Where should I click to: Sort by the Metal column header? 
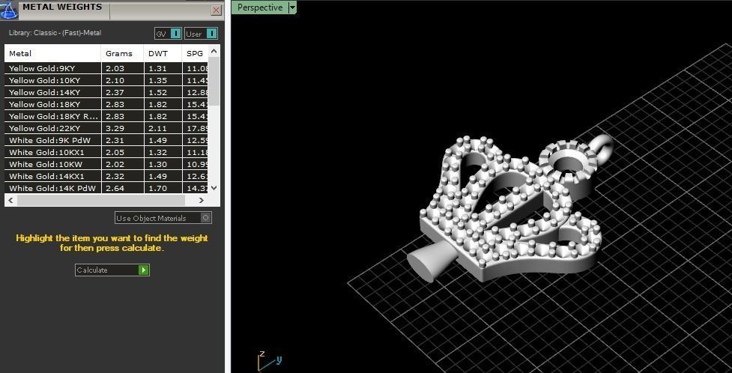click(x=52, y=53)
